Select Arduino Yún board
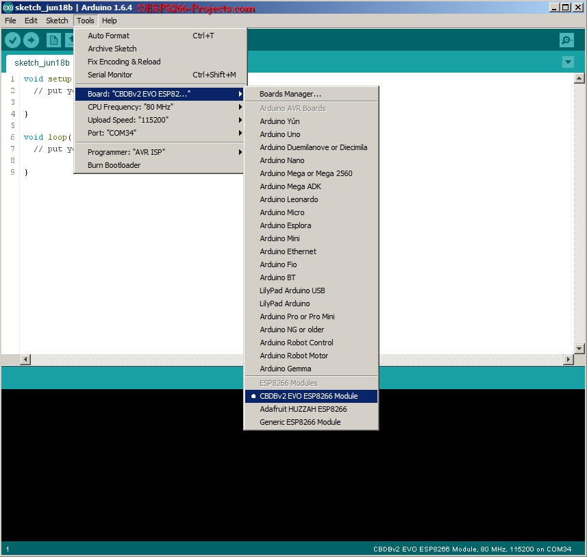This screenshot has height=557, width=587. tap(311, 121)
